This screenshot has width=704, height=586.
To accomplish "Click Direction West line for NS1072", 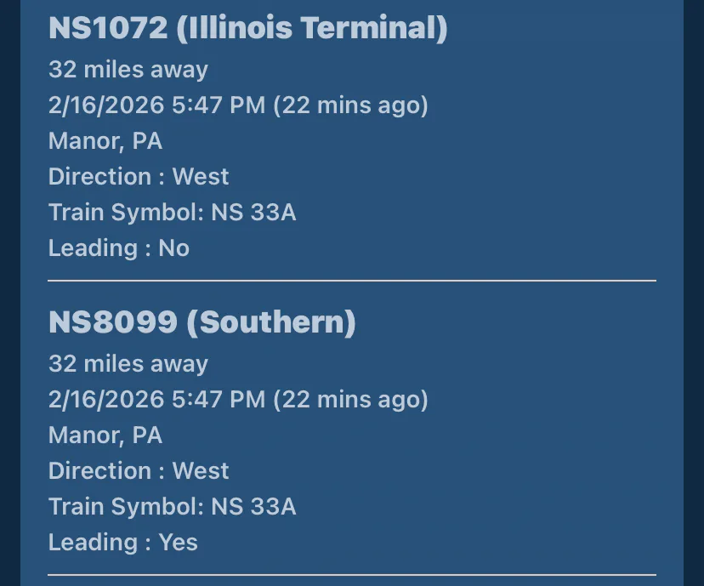I will click(139, 177).
